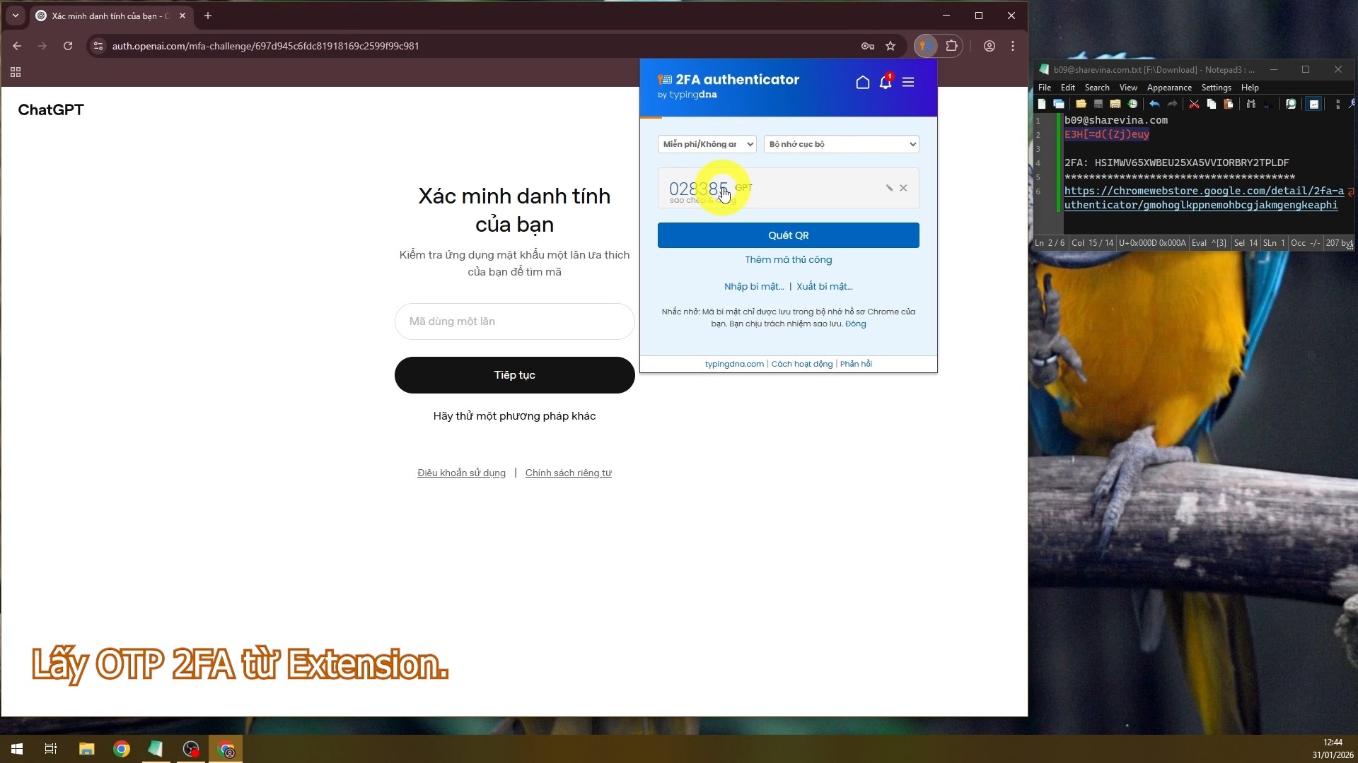Click the Save icon in Notepad3 toolbar
The height and width of the screenshot is (763, 1358).
[1098, 104]
